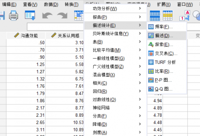
Task: Expand the 混合模型(X) submenu arrow
Action: click(x=140, y=75)
